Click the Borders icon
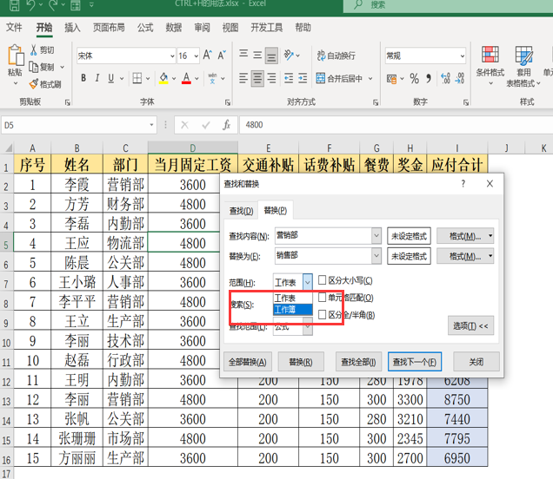The image size is (553, 479). point(137,78)
